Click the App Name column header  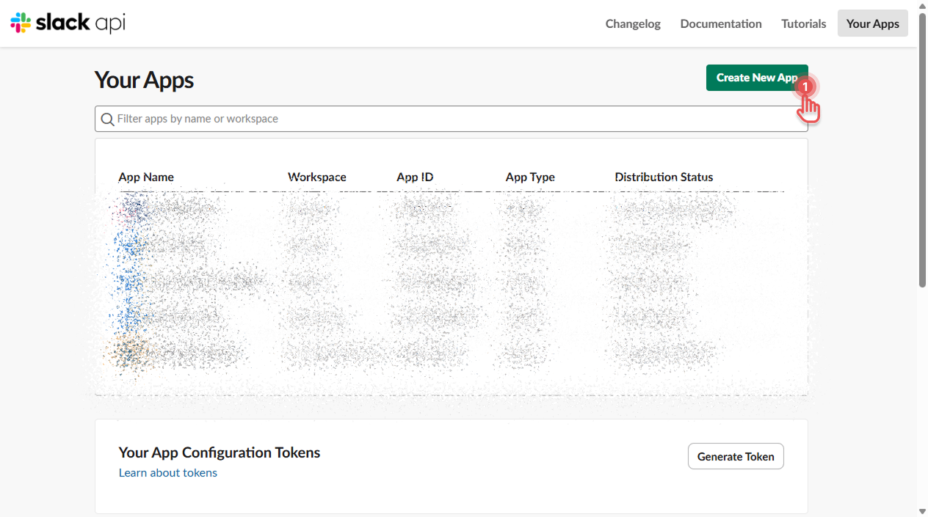146,177
